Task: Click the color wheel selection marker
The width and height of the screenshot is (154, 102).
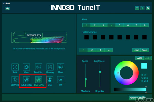Action: [x=118, y=73]
